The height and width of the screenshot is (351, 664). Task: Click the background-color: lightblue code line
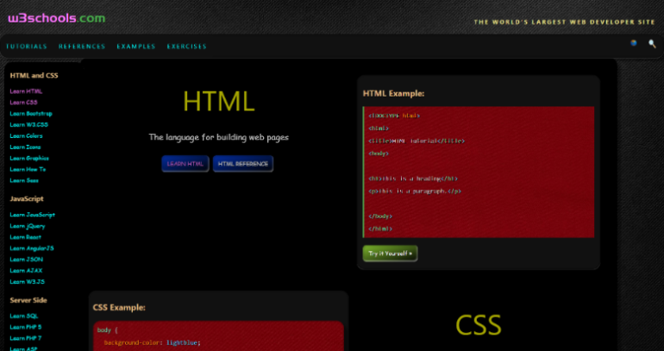pyautogui.click(x=152, y=342)
